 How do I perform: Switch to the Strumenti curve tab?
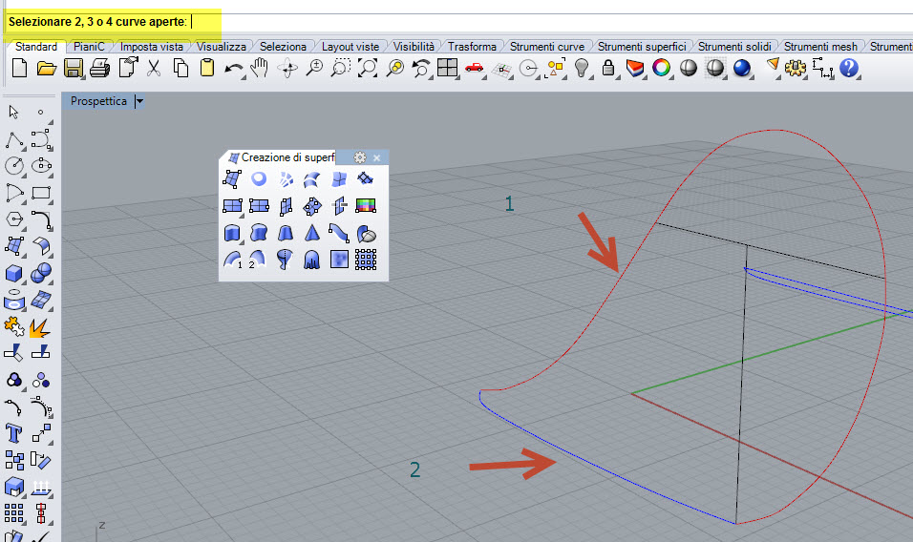(x=546, y=46)
